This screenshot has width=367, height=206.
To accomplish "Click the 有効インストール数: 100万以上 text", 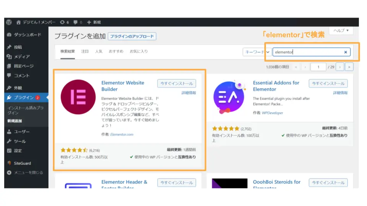I will pyautogui.click(x=236, y=138).
